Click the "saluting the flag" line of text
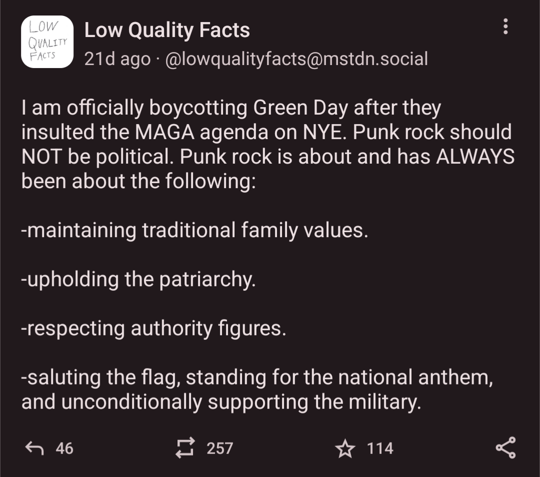Viewport: 540px width, 477px height. pyautogui.click(x=257, y=377)
